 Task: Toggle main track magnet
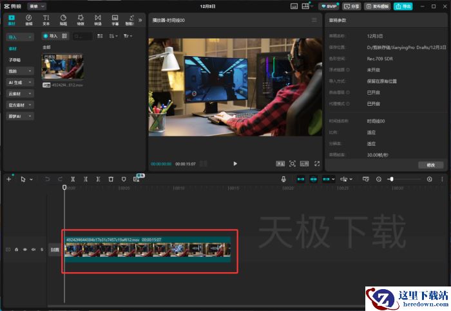click(301, 179)
